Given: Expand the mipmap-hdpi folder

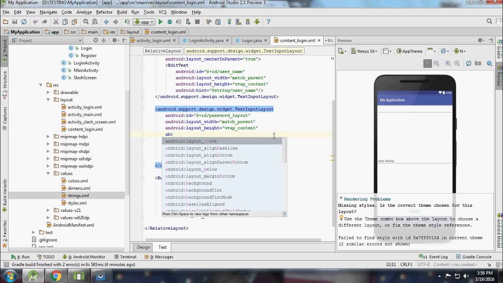Looking at the screenshot, I should (x=48, y=137).
